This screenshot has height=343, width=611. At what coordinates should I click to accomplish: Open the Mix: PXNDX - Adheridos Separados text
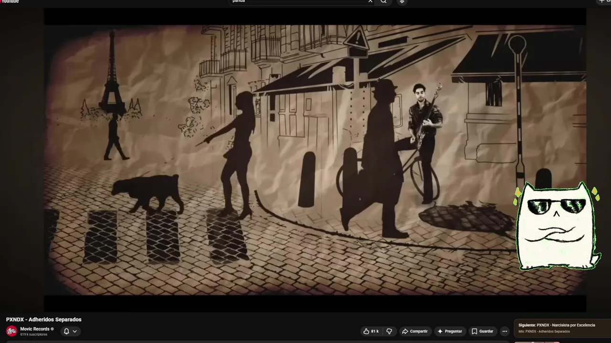coord(544,332)
